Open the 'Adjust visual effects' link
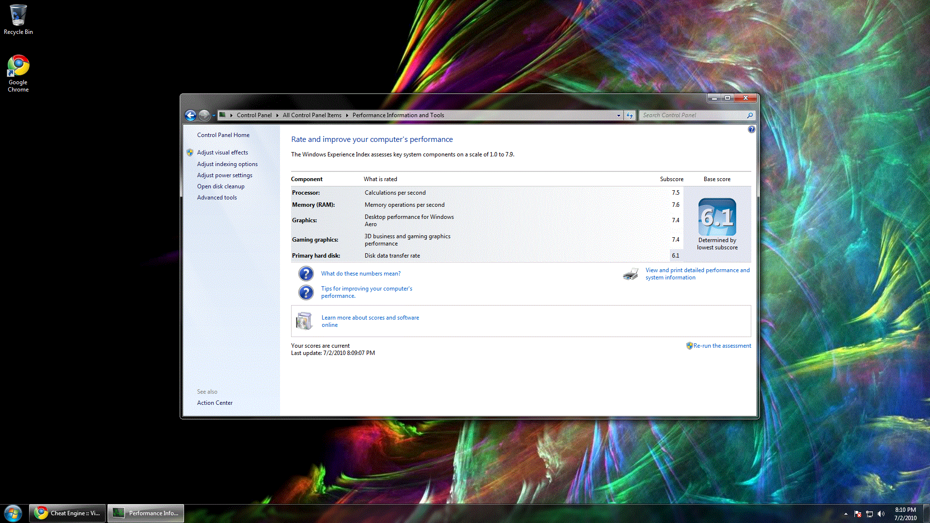 pos(222,153)
